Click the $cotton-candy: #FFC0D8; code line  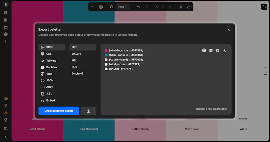coord(126,60)
